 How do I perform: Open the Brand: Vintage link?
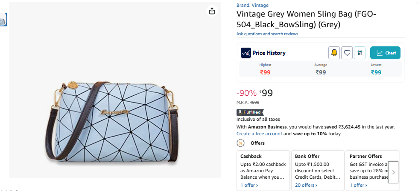(252, 5)
